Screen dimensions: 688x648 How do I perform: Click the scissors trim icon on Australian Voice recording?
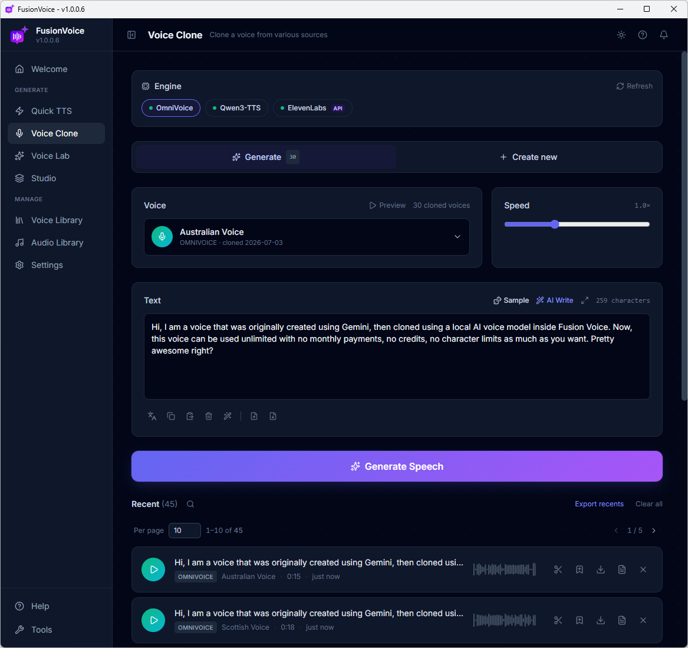(x=558, y=570)
